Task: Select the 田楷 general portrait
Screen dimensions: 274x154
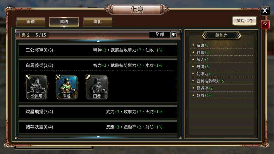Action: (97, 87)
